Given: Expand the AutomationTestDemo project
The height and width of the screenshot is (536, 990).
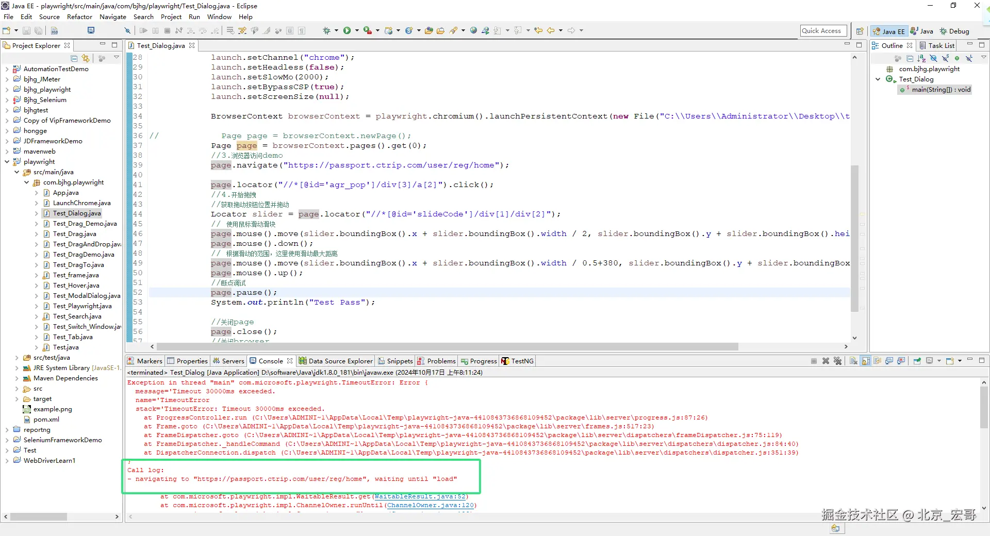Looking at the screenshot, I should click(x=7, y=69).
